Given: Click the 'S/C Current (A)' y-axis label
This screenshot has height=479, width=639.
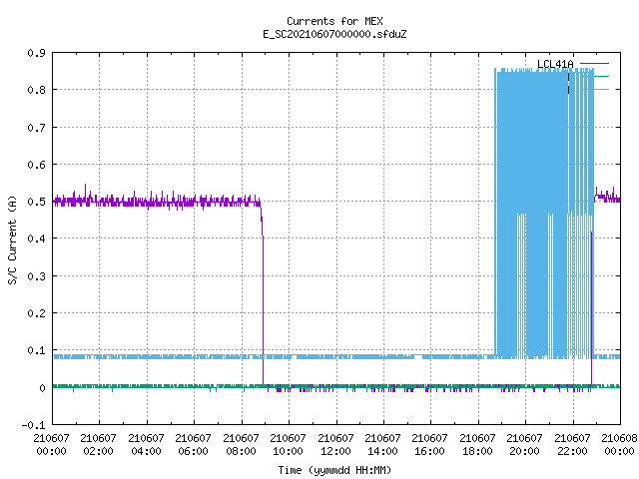Looking at the screenshot, I should [13, 240].
